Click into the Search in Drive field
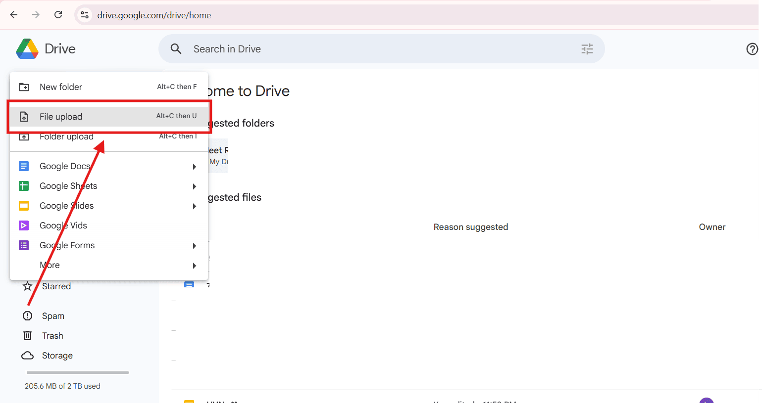The image size is (762, 403). (x=381, y=48)
